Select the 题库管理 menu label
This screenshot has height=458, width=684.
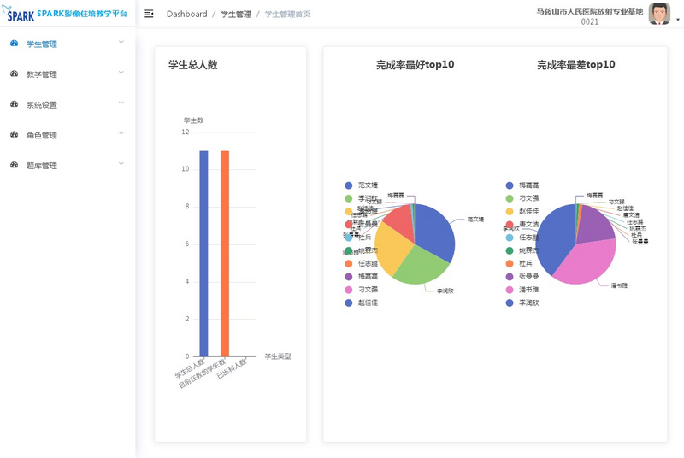click(x=42, y=166)
